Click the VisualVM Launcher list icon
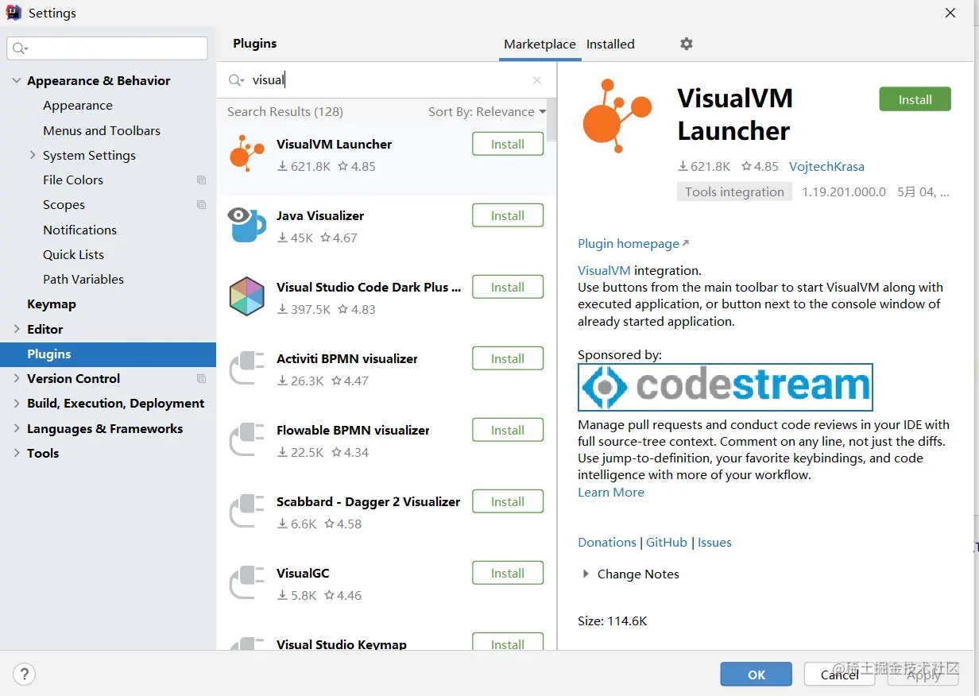The width and height of the screenshot is (979, 696). point(246,154)
